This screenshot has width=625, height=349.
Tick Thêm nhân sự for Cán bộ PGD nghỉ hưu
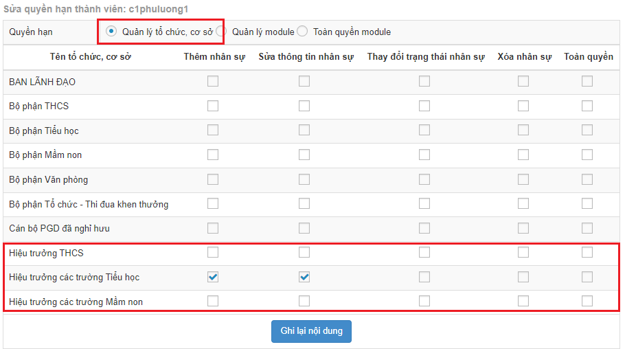pyautogui.click(x=213, y=228)
